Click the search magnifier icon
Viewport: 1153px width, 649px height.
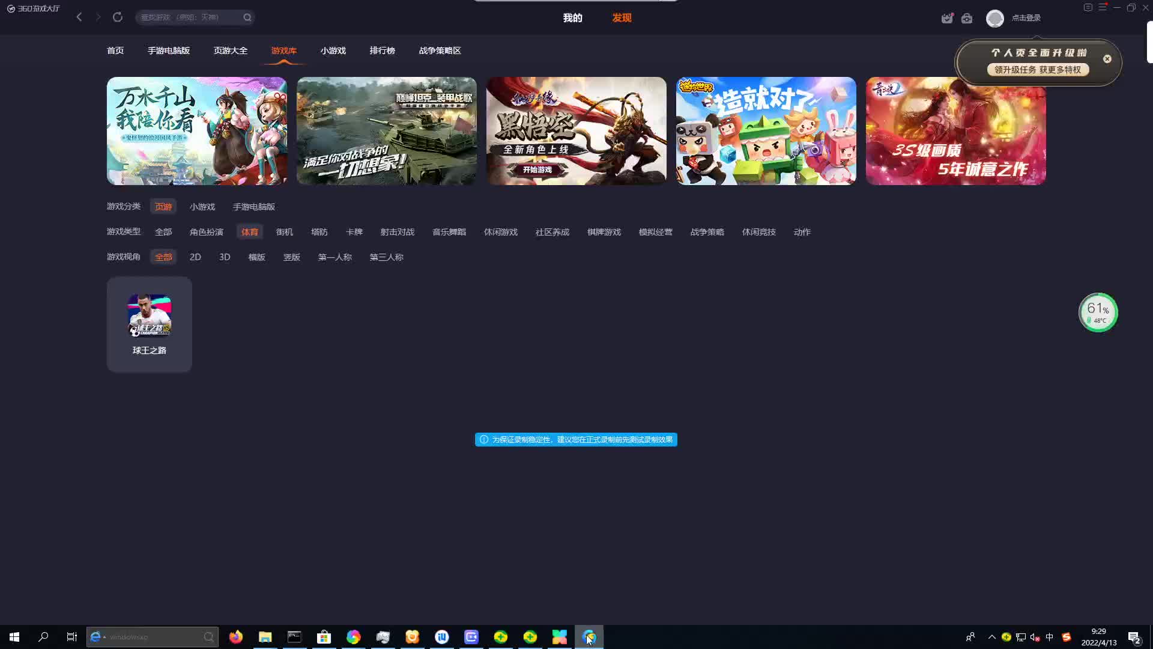(x=247, y=17)
